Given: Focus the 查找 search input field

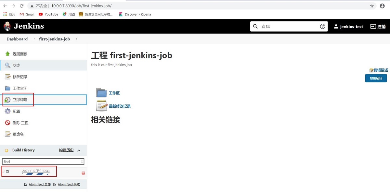Looking at the screenshot, I should 289,26.
